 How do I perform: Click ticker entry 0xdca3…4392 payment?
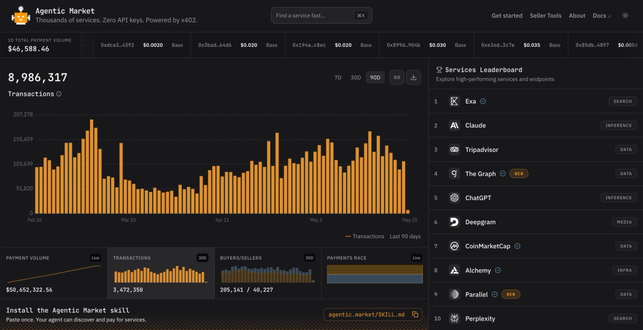coord(141,45)
